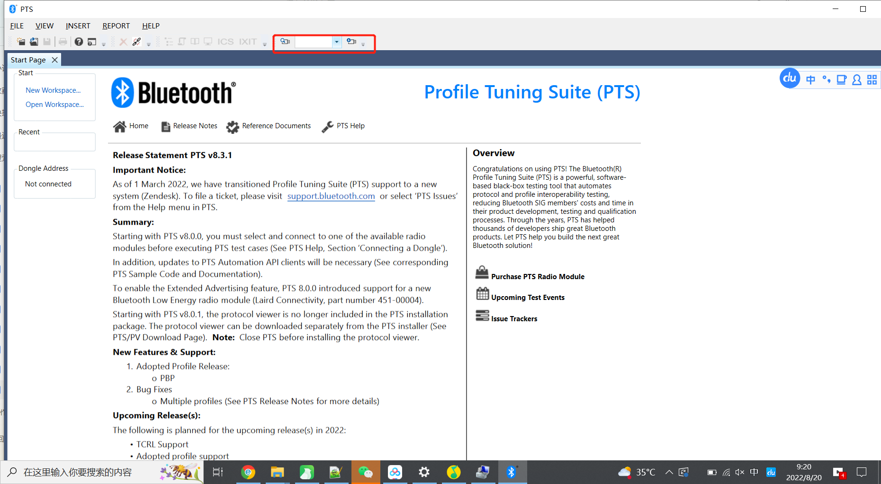Click inside the dongle address combo box field
Viewport: 881px width, 484px height.
pos(314,42)
